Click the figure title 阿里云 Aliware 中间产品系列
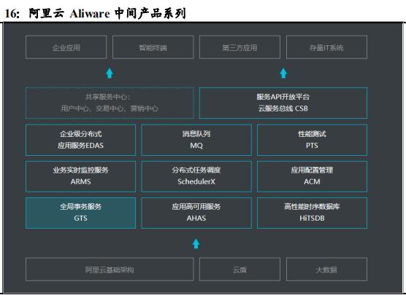This screenshot has height=295, width=406. [x=107, y=13]
